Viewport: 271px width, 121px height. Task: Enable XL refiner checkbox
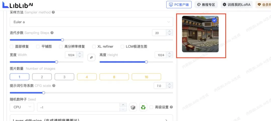coord(94,47)
